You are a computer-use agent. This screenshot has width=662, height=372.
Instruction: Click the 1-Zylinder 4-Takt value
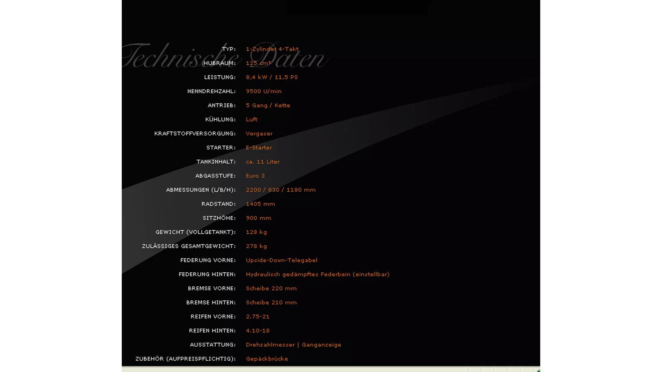(x=272, y=49)
